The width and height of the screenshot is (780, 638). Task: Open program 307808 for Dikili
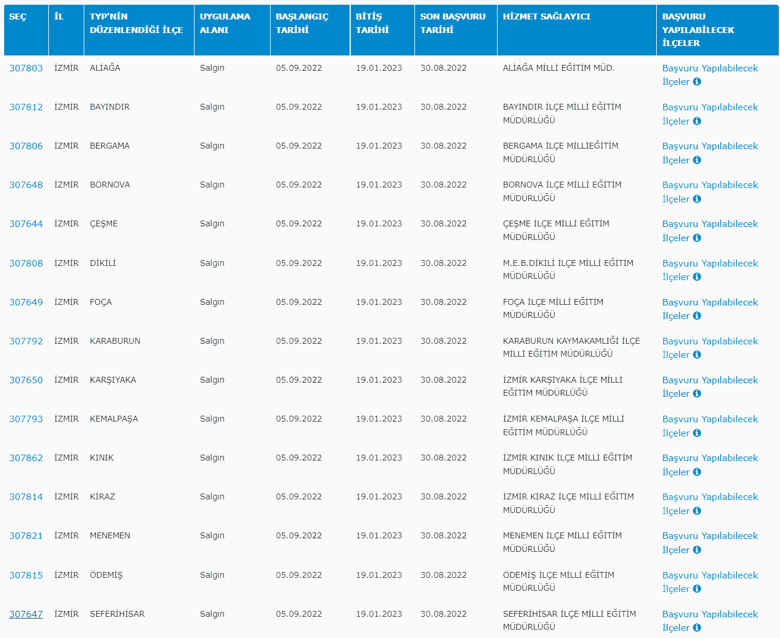pyautogui.click(x=26, y=264)
